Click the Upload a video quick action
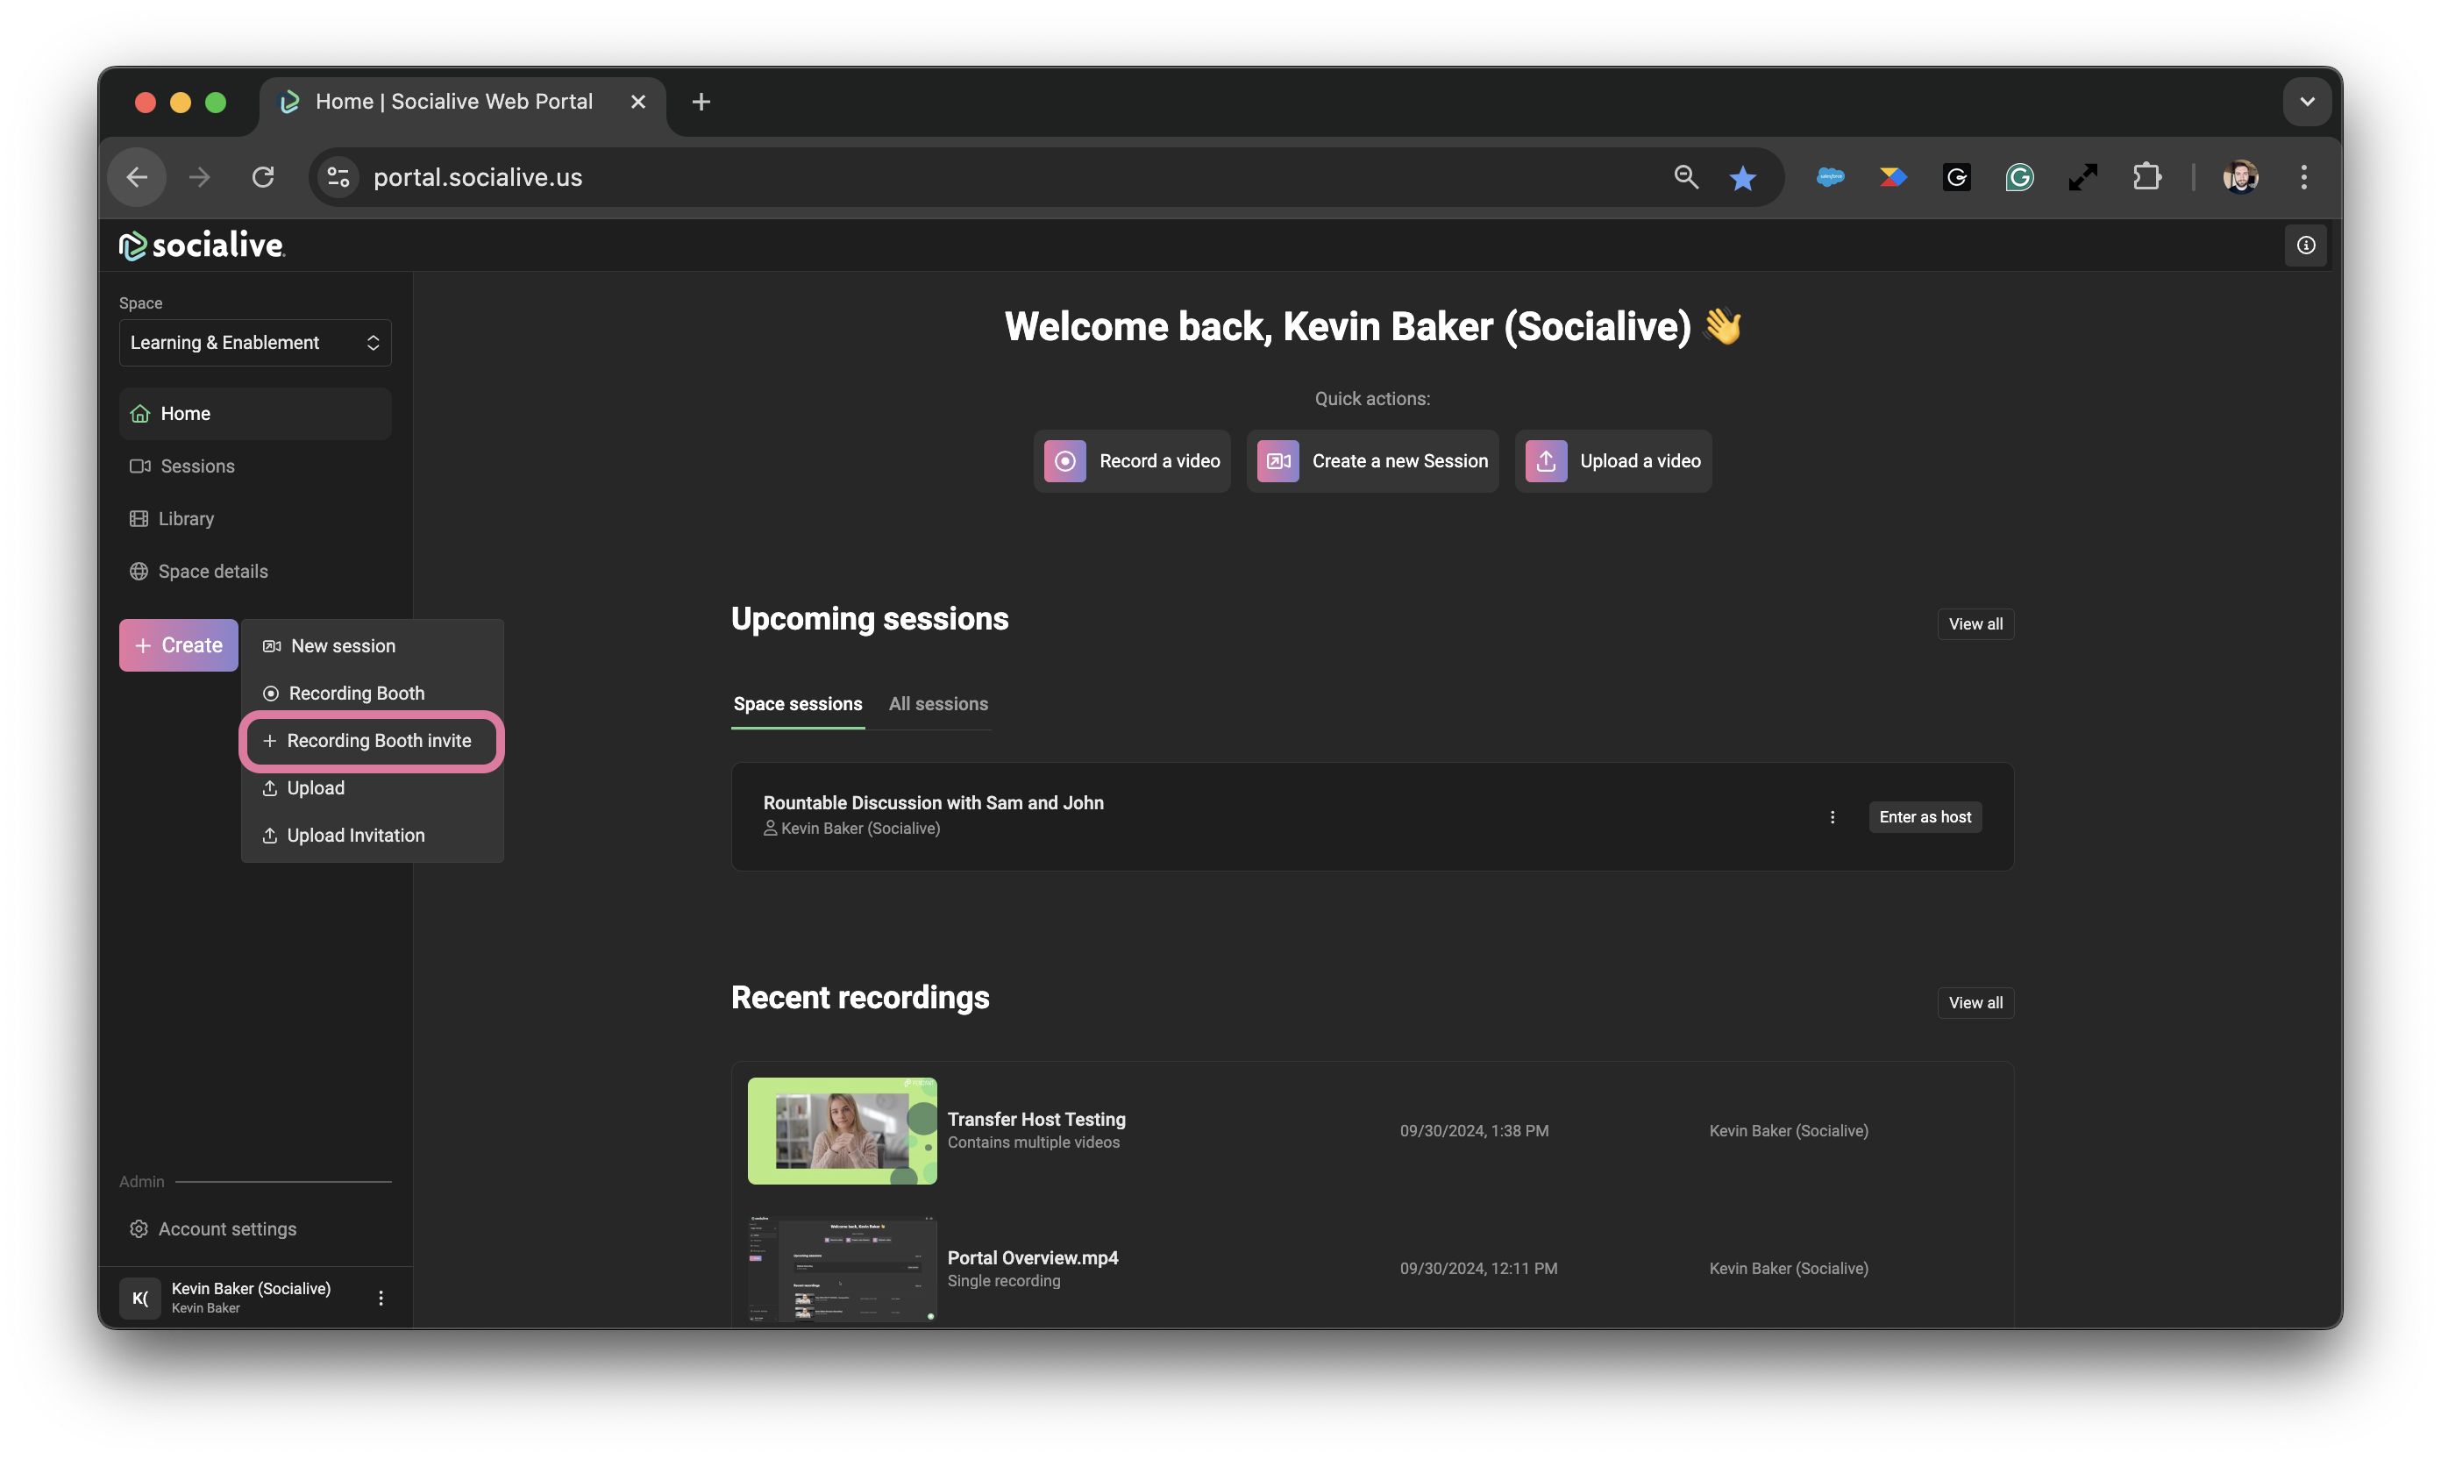The image size is (2441, 1459). coord(1612,461)
